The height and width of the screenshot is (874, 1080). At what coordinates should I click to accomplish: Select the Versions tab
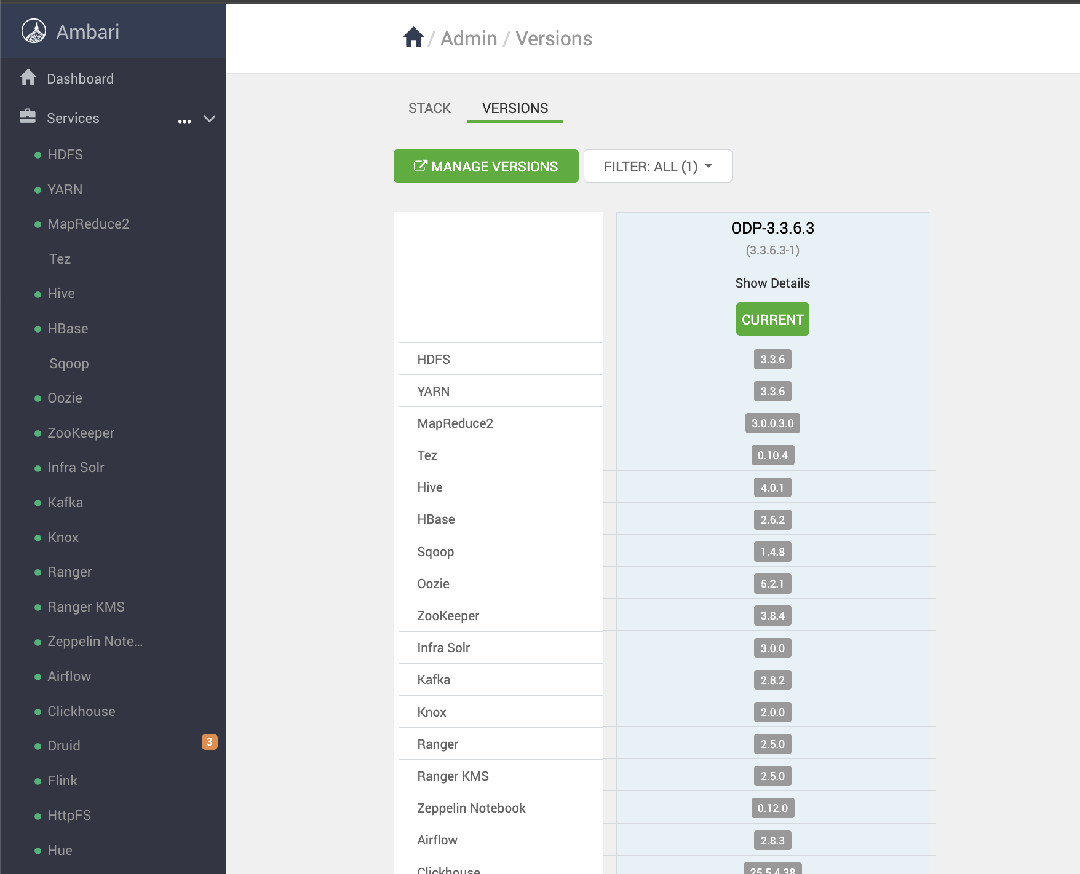[x=515, y=109]
